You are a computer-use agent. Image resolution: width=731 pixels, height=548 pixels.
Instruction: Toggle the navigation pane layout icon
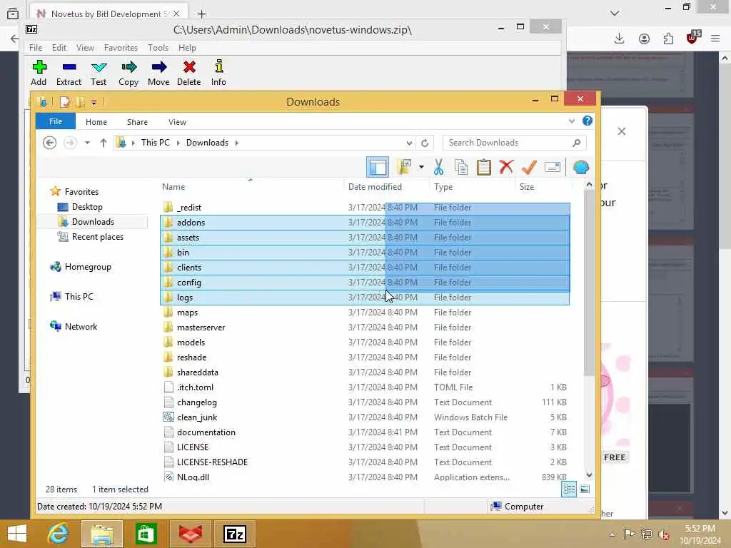point(378,167)
